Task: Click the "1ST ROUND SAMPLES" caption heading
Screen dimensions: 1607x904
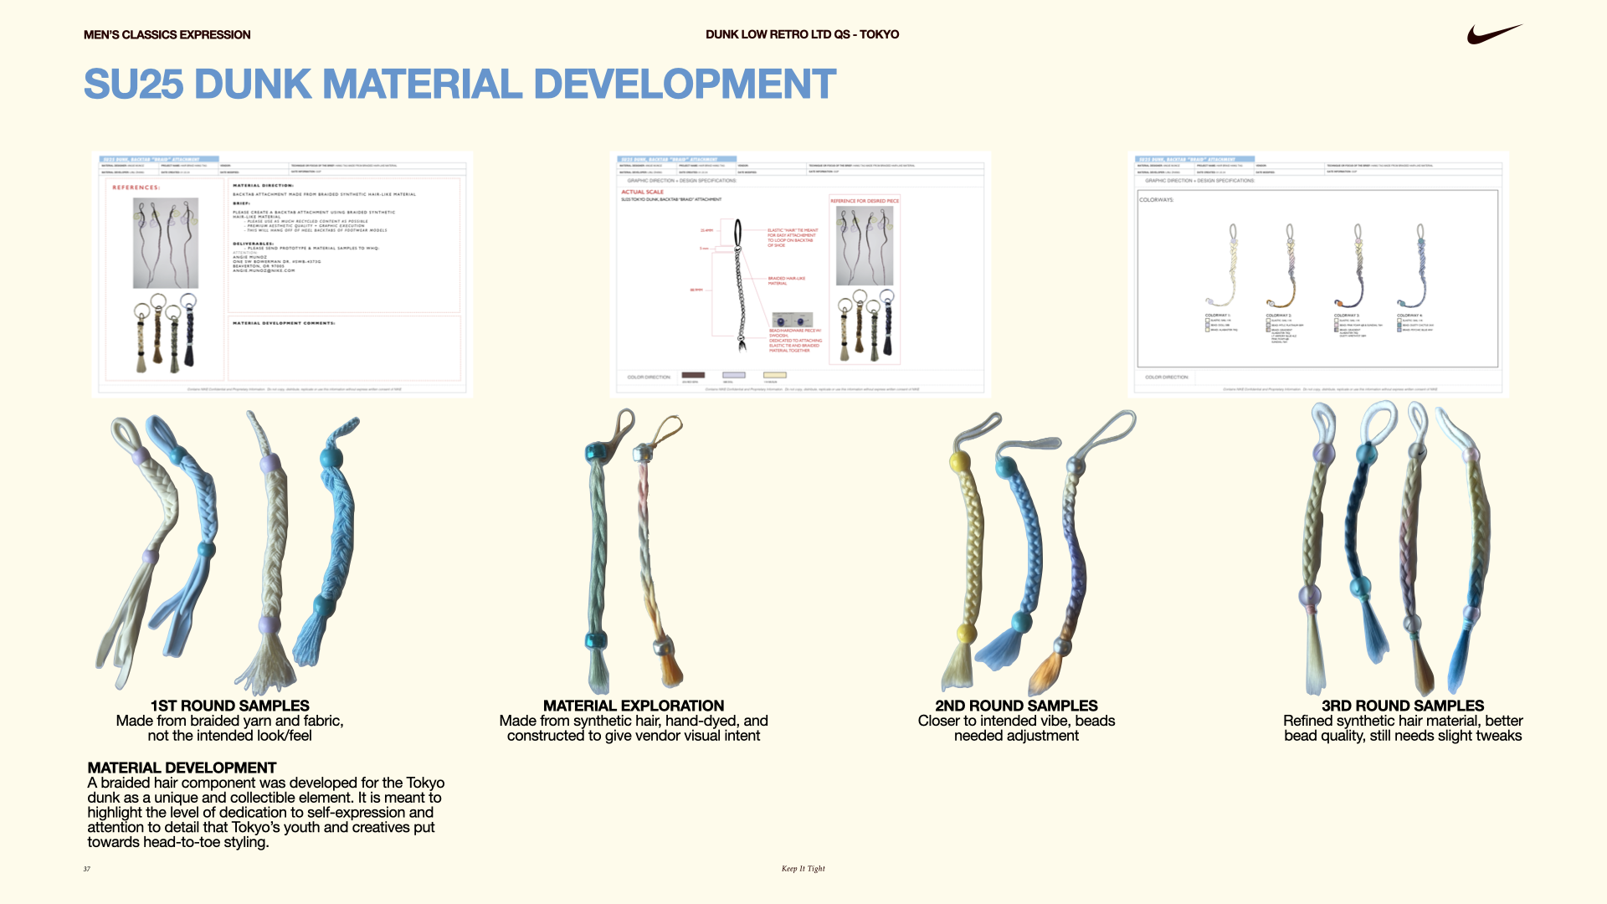Action: 230,706
